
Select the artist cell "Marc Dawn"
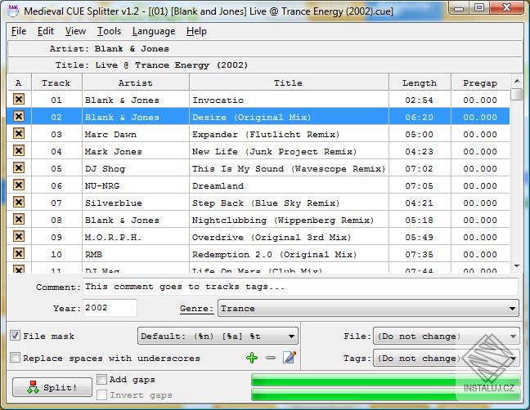[x=136, y=134]
